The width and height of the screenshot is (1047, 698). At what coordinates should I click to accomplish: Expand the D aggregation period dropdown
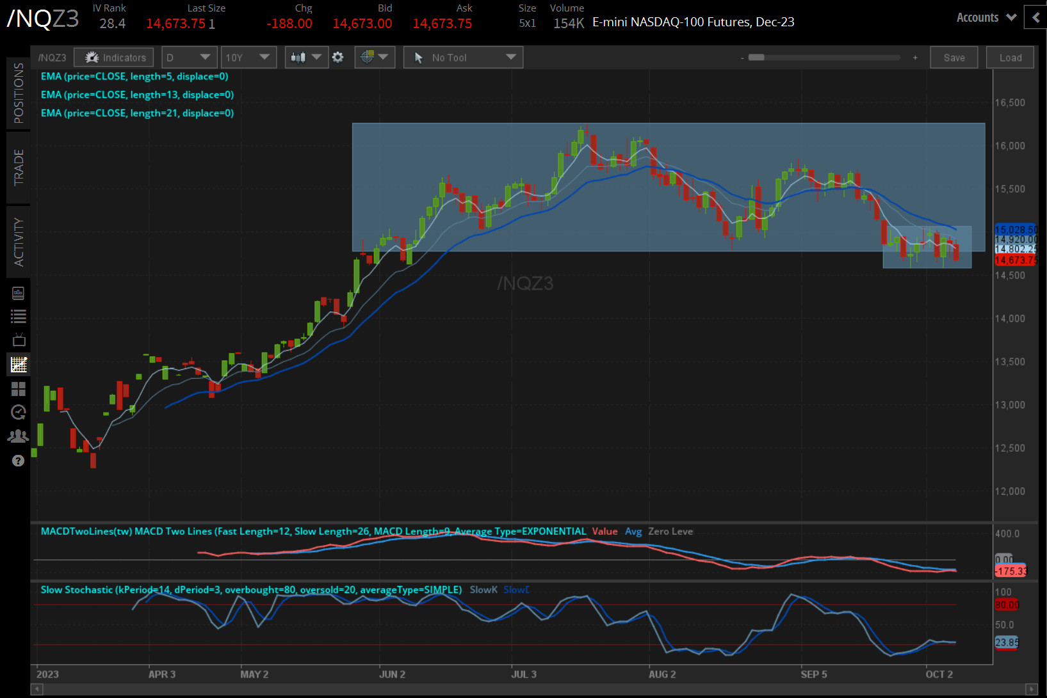tap(189, 58)
